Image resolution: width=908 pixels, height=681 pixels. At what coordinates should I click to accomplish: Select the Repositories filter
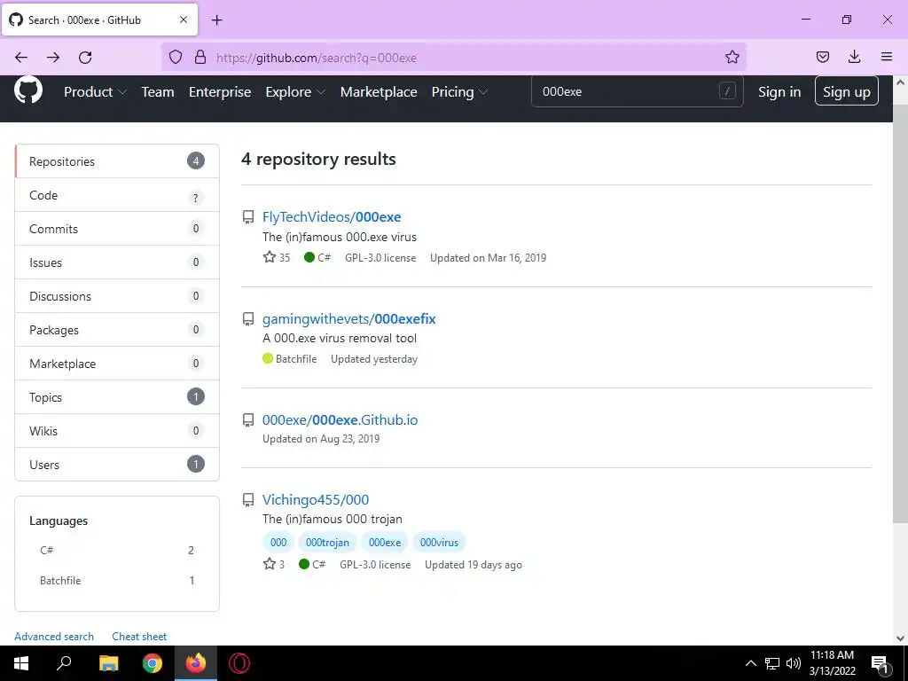(x=117, y=161)
